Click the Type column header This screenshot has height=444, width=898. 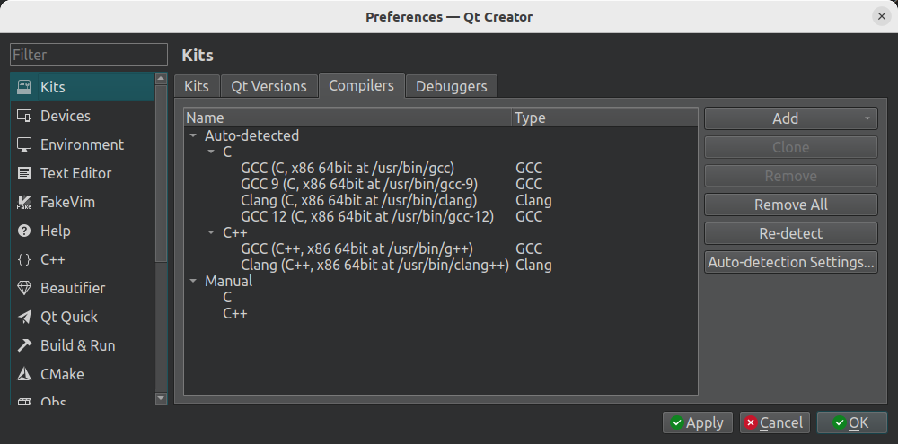tap(604, 118)
